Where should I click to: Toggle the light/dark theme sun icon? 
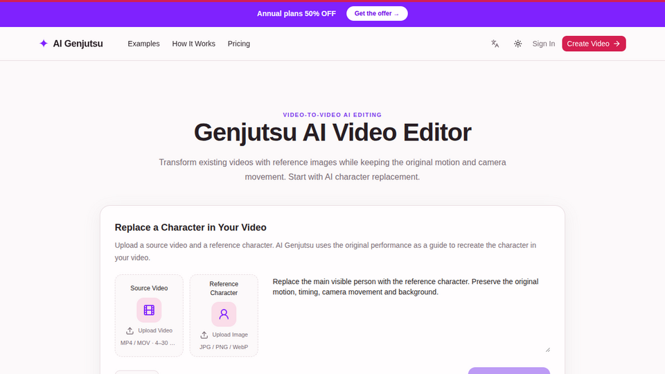coord(518,44)
